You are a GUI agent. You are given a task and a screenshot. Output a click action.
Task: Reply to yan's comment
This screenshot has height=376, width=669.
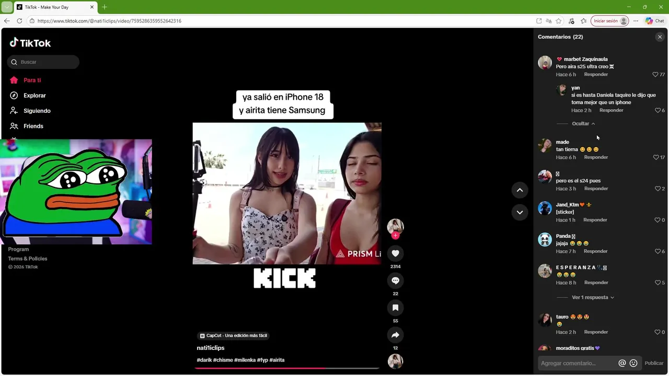click(x=611, y=111)
